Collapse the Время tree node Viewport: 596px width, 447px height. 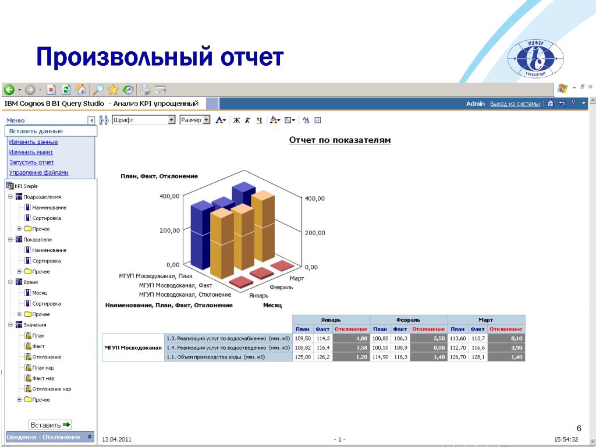tap(10, 282)
